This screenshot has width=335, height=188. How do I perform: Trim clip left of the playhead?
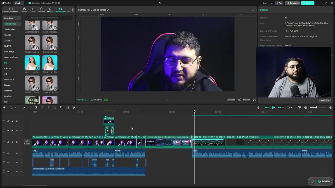[42, 107]
